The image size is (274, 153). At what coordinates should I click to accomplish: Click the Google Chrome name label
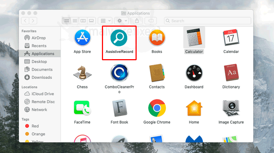[x=157, y=122]
